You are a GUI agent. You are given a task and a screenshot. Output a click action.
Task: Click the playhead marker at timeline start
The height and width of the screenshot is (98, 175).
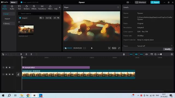22,57
